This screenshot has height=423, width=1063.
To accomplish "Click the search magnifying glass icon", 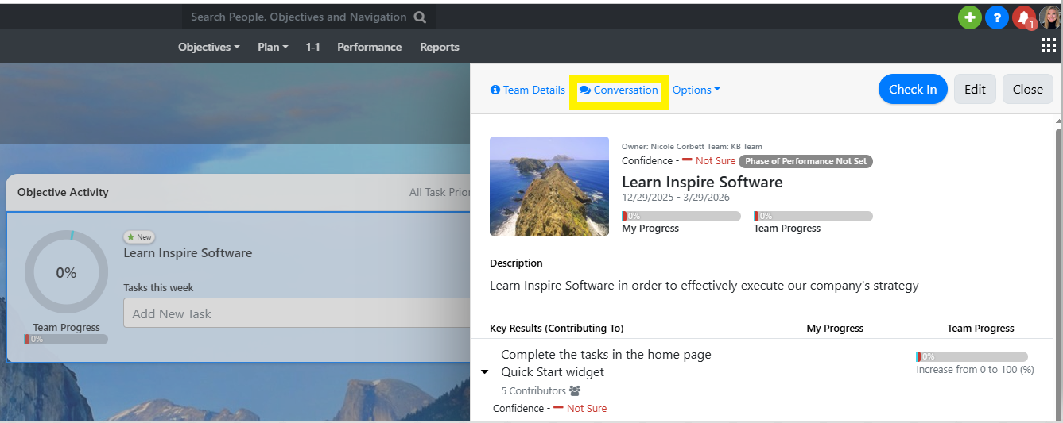I will pyautogui.click(x=420, y=17).
